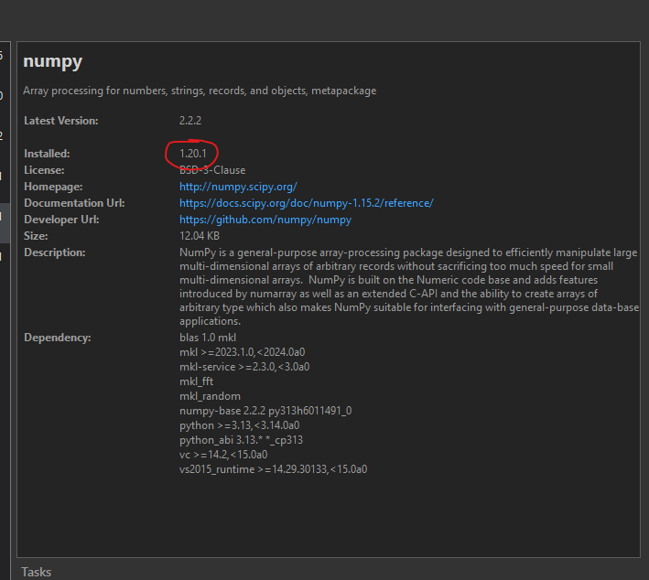The height and width of the screenshot is (580, 649).
Task: Click dependency 'mkl_random'
Action: [x=210, y=396]
